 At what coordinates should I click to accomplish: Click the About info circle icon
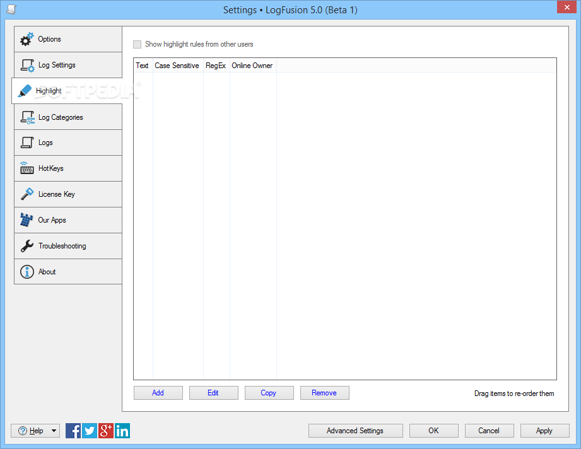[27, 272]
